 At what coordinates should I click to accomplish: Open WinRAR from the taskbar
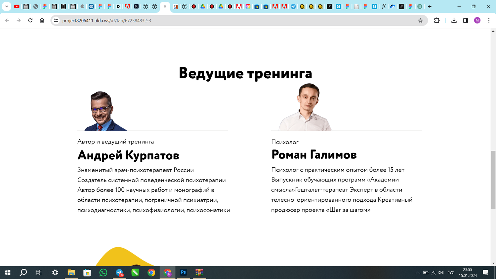(x=199, y=272)
